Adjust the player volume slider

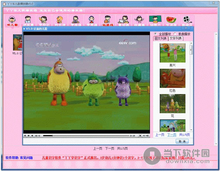pos(147,136)
